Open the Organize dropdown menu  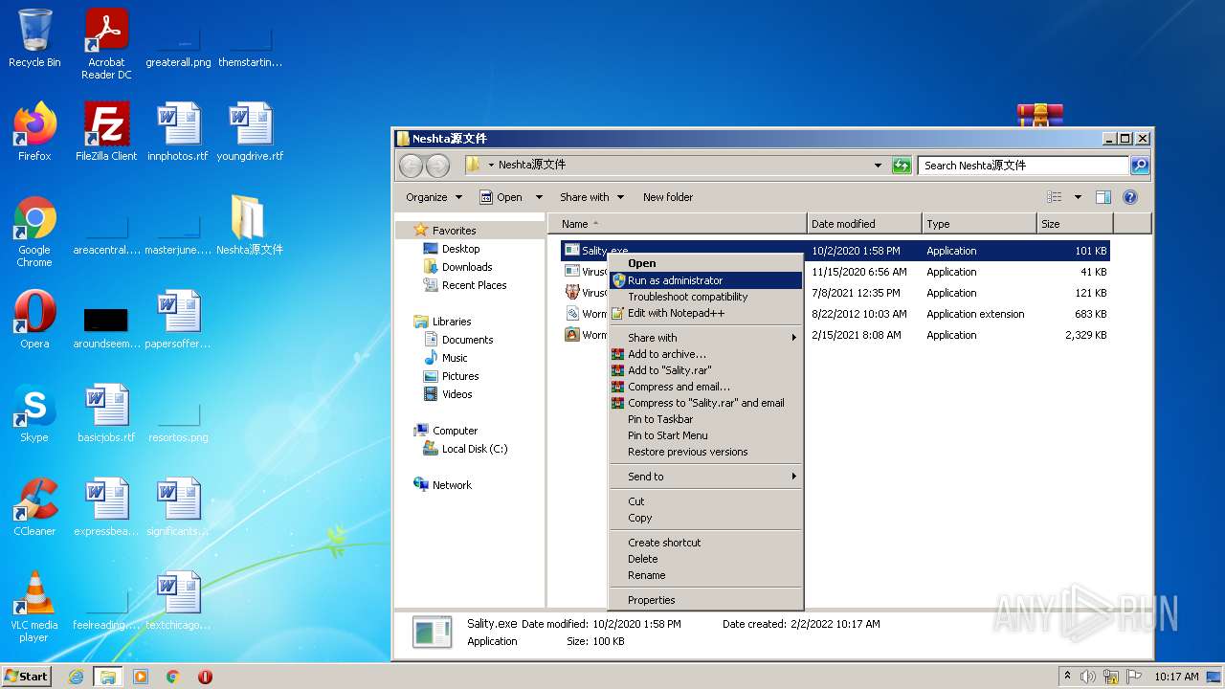click(434, 197)
